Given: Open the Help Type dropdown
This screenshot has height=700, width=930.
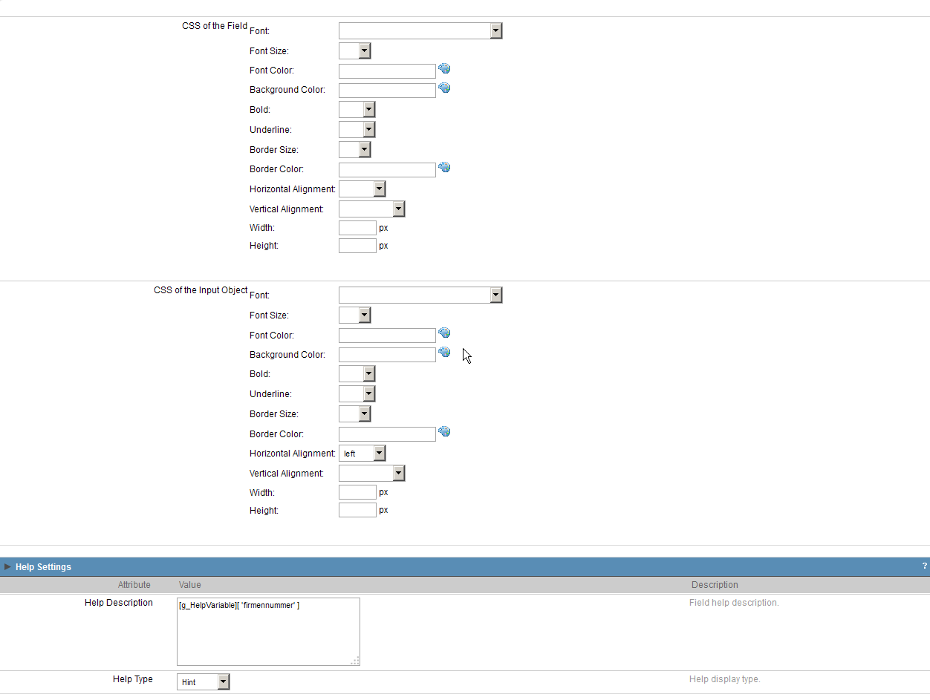Looking at the screenshot, I should coord(203,681).
